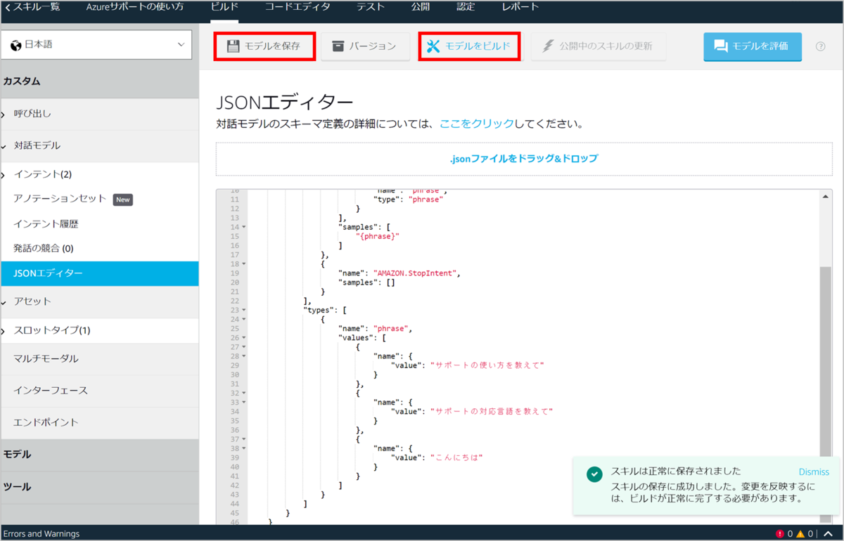
Task: Click the モデル section header
Action: point(99,455)
